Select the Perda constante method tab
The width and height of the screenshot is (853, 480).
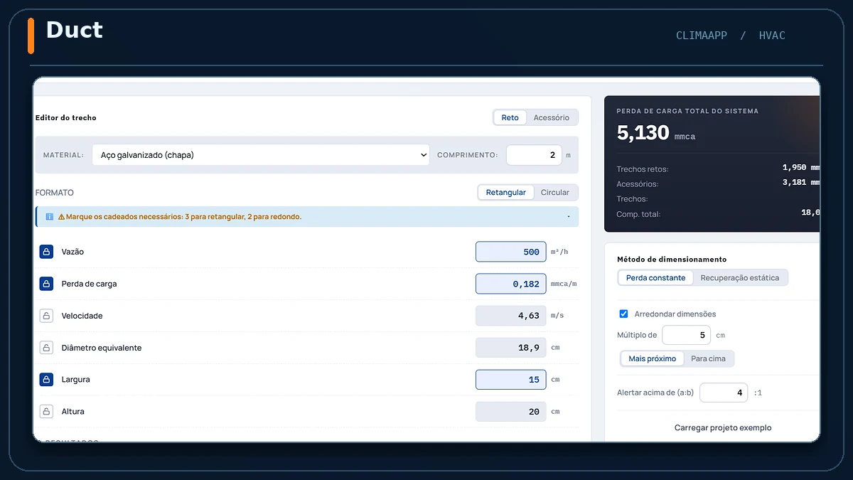coord(655,278)
